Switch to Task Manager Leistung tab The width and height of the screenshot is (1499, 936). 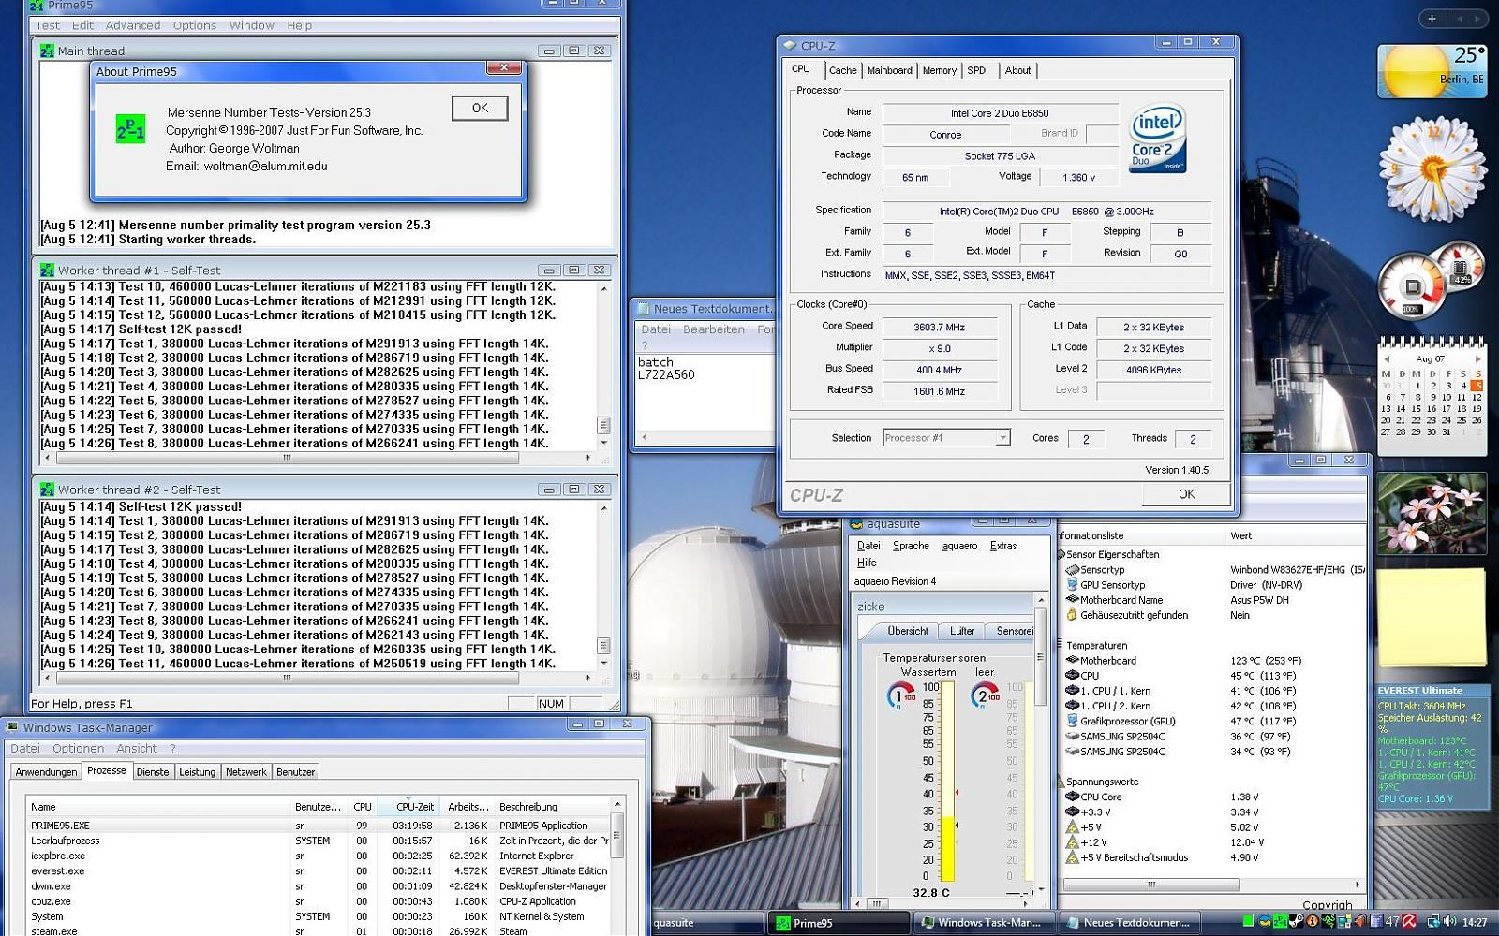coord(198,772)
